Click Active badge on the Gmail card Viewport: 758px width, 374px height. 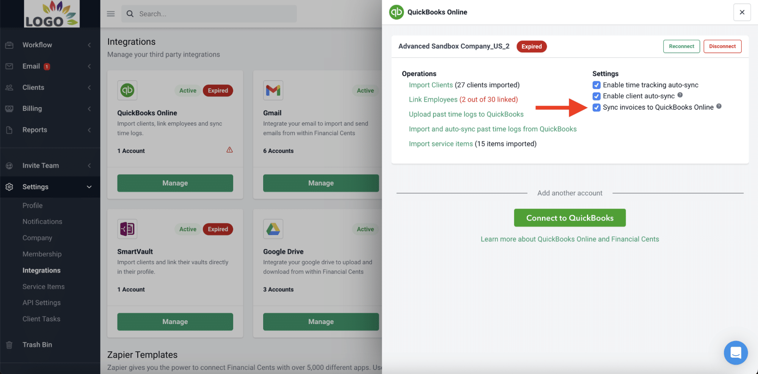(x=365, y=91)
